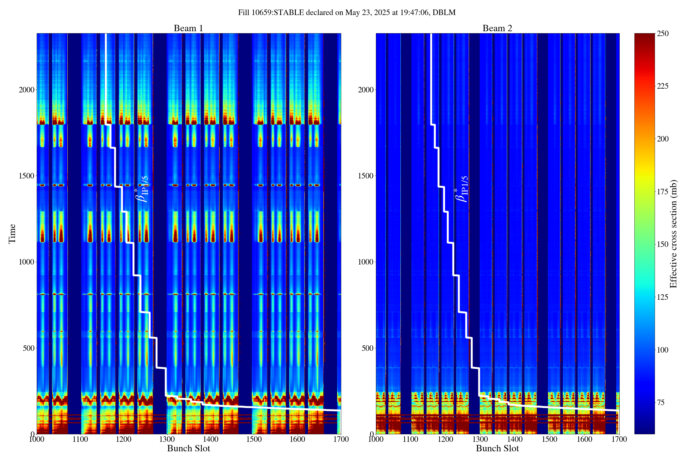
Task: Click the 'Bunch Slot' label under Beam 1
Action: tap(189, 448)
